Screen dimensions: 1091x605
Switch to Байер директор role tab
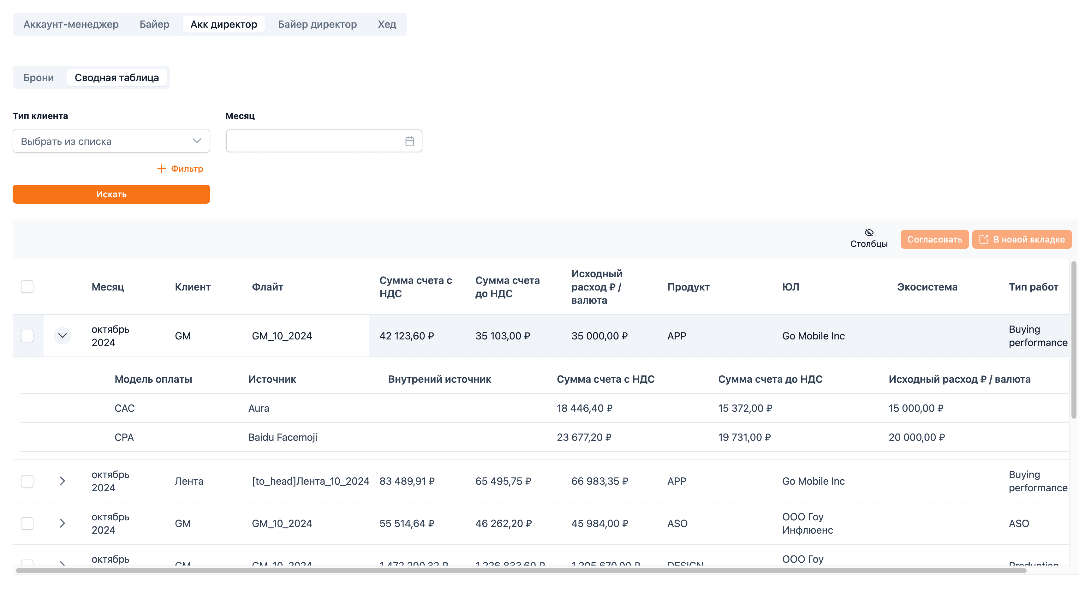[x=317, y=24]
